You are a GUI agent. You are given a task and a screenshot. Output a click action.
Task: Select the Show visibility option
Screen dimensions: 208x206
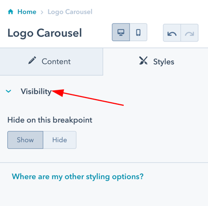click(x=25, y=140)
